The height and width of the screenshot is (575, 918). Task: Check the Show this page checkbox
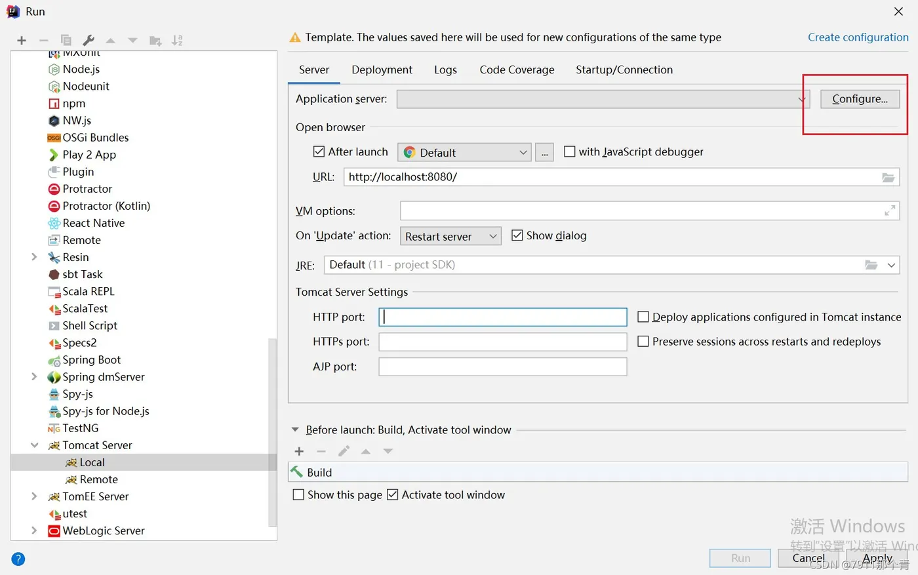tap(298, 494)
